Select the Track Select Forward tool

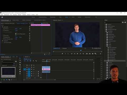click(20, 60)
